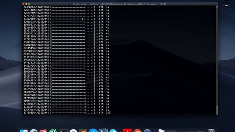The width and height of the screenshot is (235, 132).
Task: Zoom the terminal window with the green button
Action: [29, 4]
